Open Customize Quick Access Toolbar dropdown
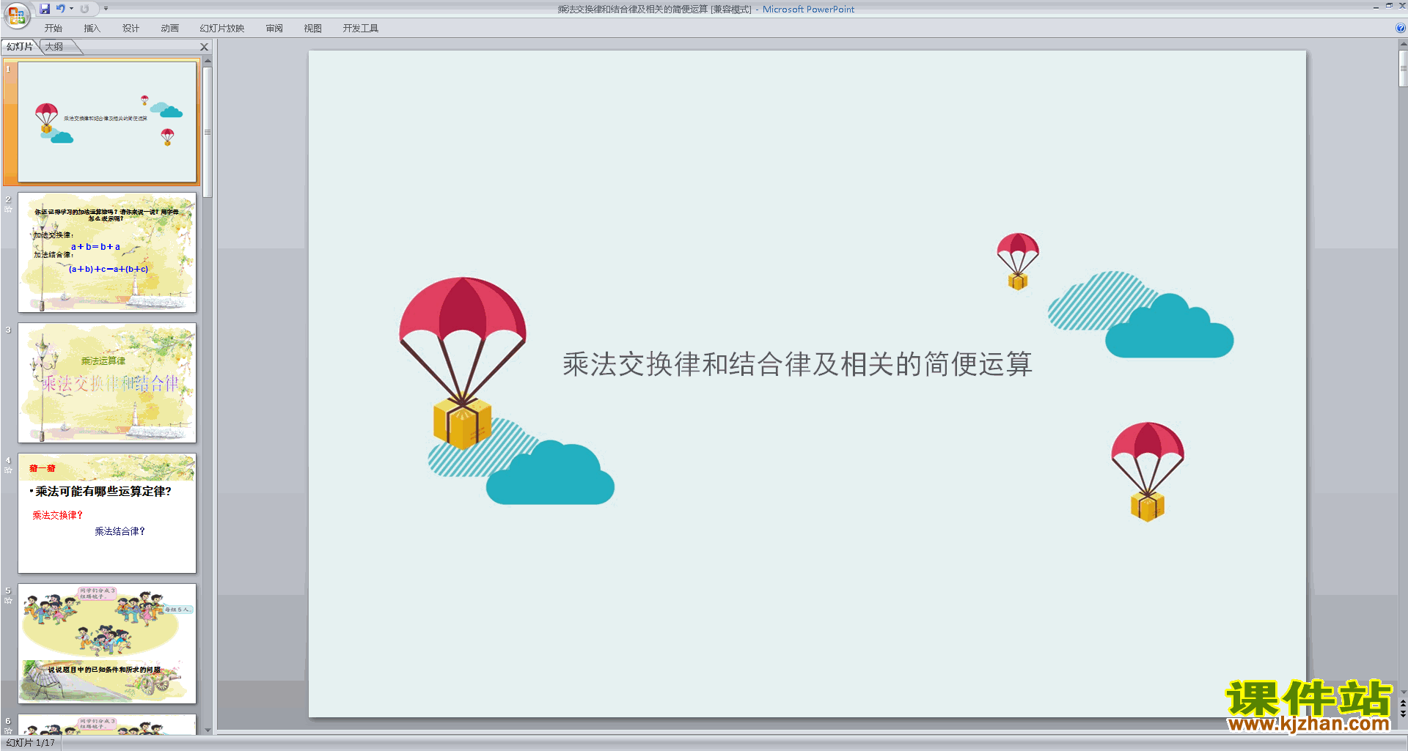This screenshot has width=1408, height=751. (x=106, y=9)
